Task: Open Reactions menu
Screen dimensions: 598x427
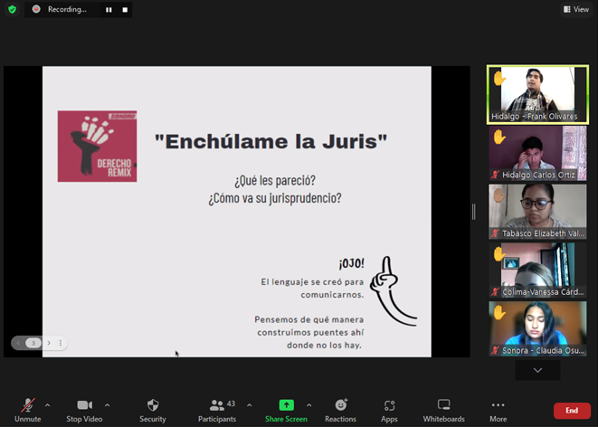Action: [340, 410]
